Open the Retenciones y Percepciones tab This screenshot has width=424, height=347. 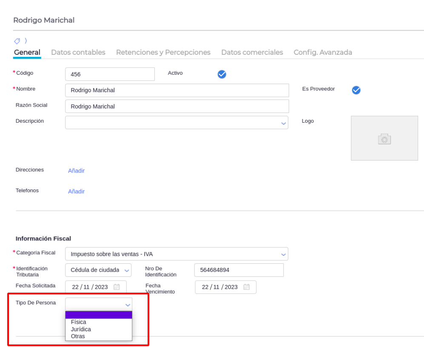163,52
